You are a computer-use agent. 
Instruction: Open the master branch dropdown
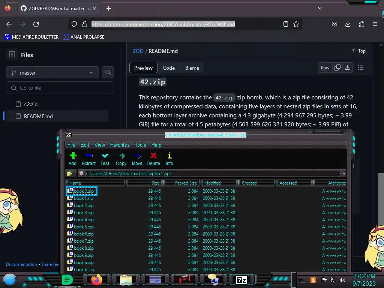52,73
